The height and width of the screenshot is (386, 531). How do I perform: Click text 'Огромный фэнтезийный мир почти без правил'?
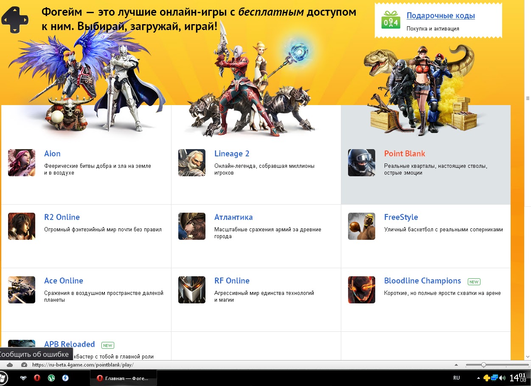click(x=103, y=230)
